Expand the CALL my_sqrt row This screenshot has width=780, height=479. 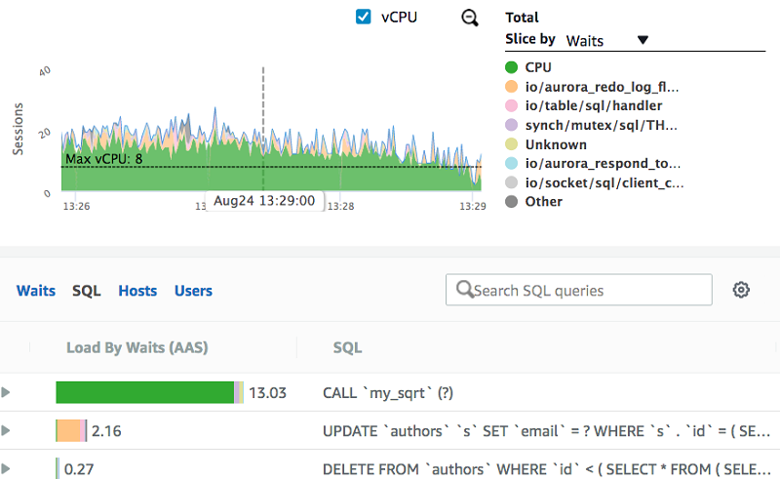(x=6, y=392)
